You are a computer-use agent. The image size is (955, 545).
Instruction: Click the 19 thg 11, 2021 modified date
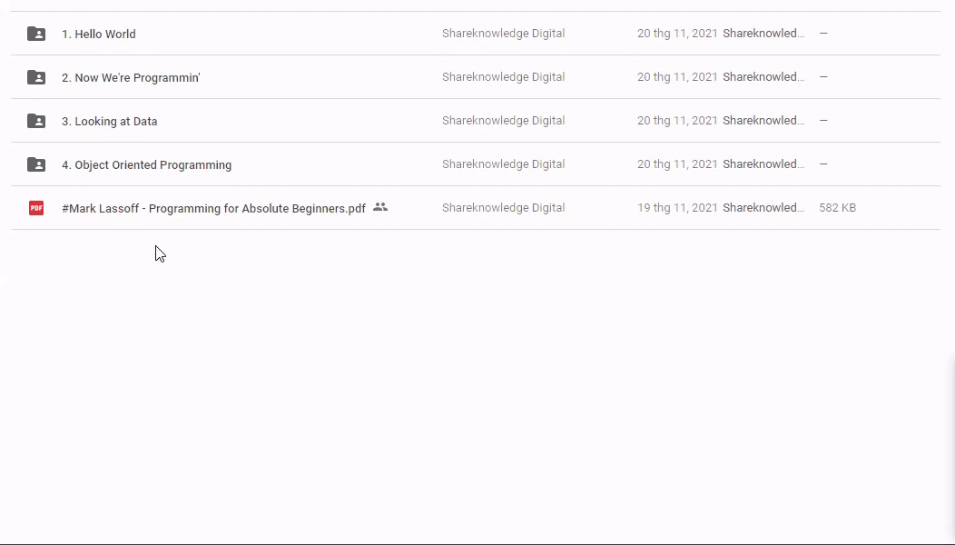click(677, 208)
